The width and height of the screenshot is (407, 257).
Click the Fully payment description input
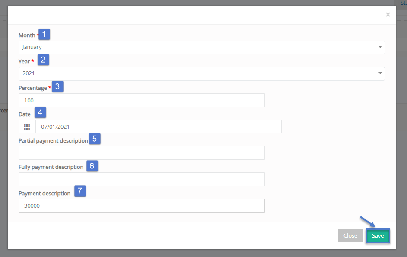pos(142,179)
